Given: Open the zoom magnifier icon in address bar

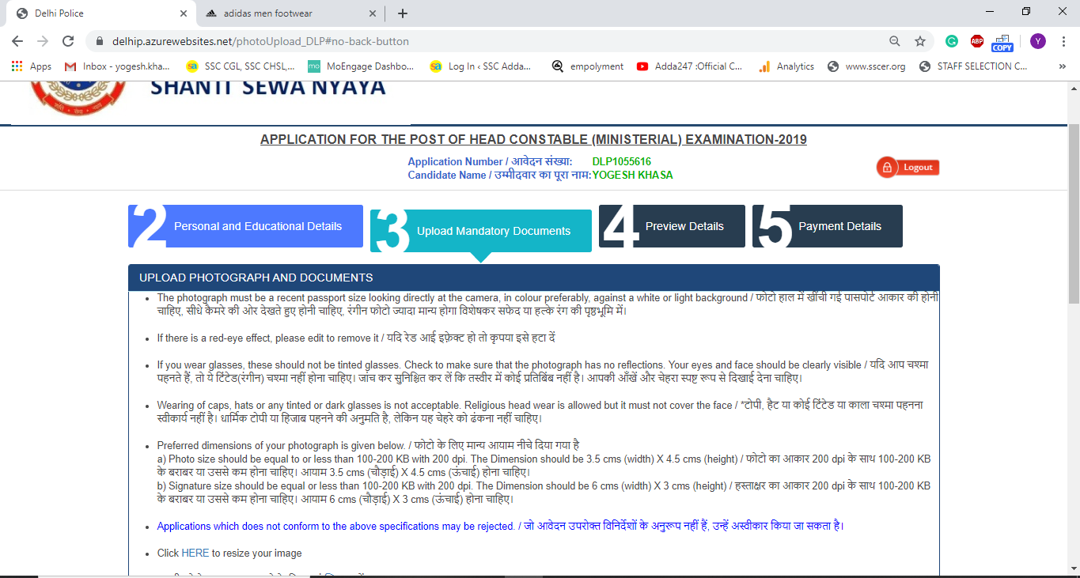Looking at the screenshot, I should coord(895,41).
